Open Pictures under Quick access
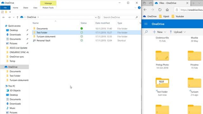This screenshot has height=114, width=203. [x=13, y=43]
